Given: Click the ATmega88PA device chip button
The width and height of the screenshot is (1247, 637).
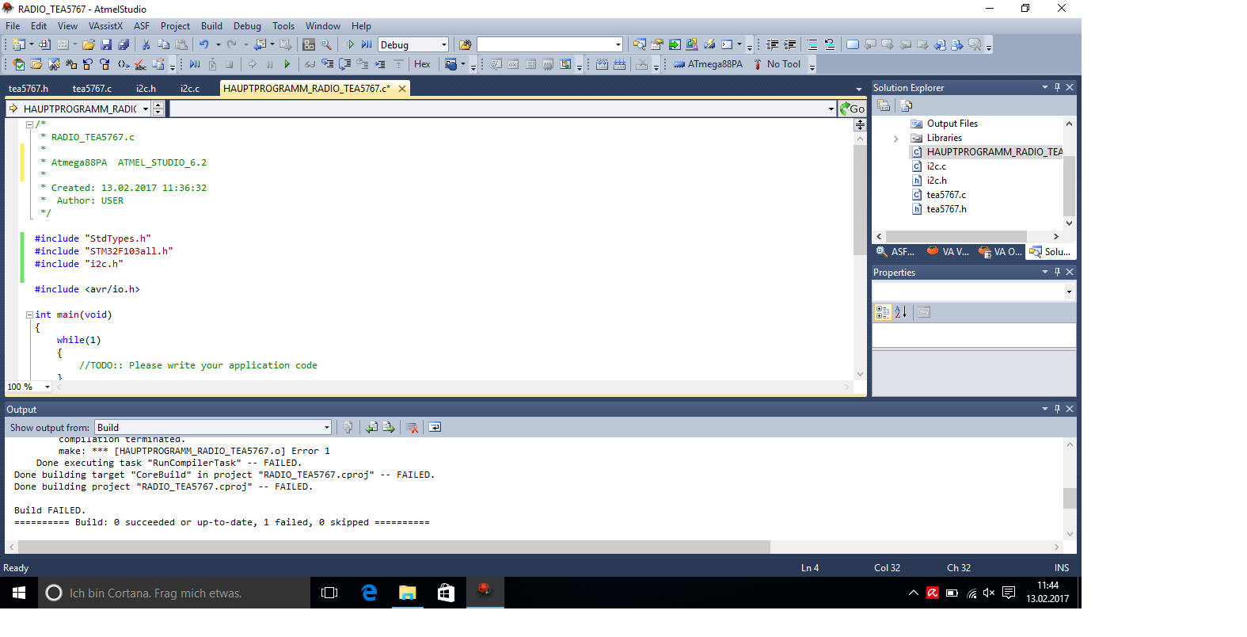Looking at the screenshot, I should [709, 64].
